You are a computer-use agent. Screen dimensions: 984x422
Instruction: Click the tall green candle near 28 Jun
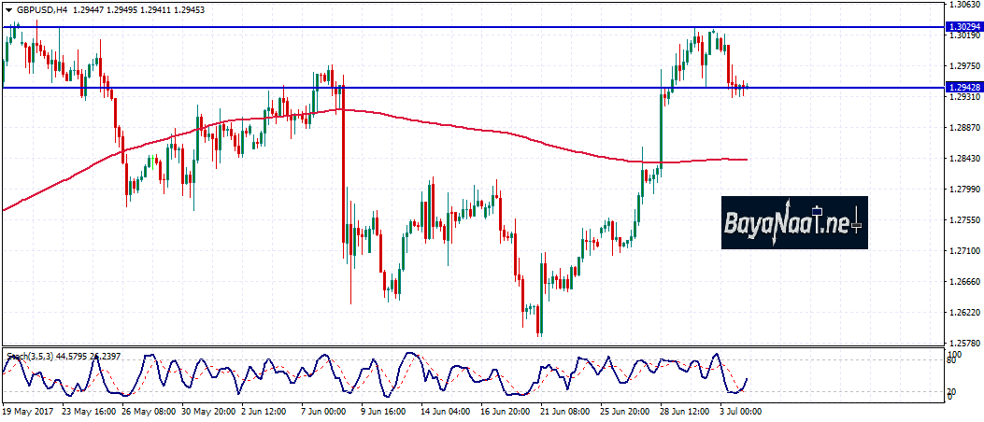[x=661, y=131]
